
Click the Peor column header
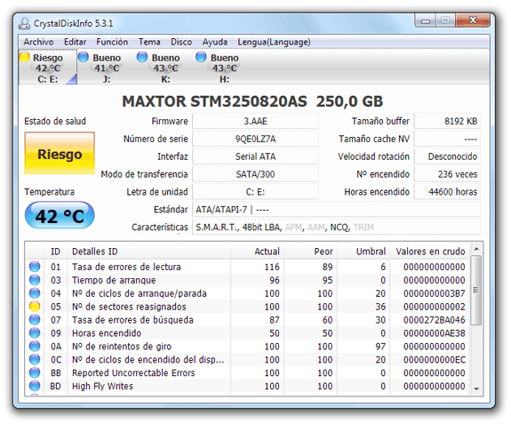tap(310, 252)
